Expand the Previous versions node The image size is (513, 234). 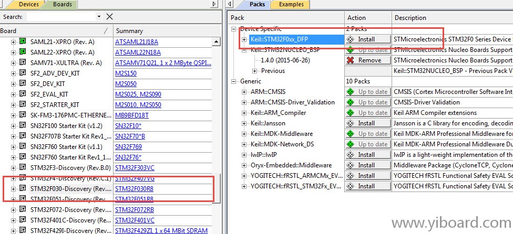[x=254, y=71]
